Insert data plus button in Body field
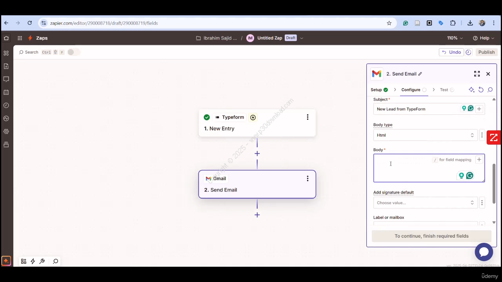Viewport: 502px width, 282px height. tap(479, 159)
